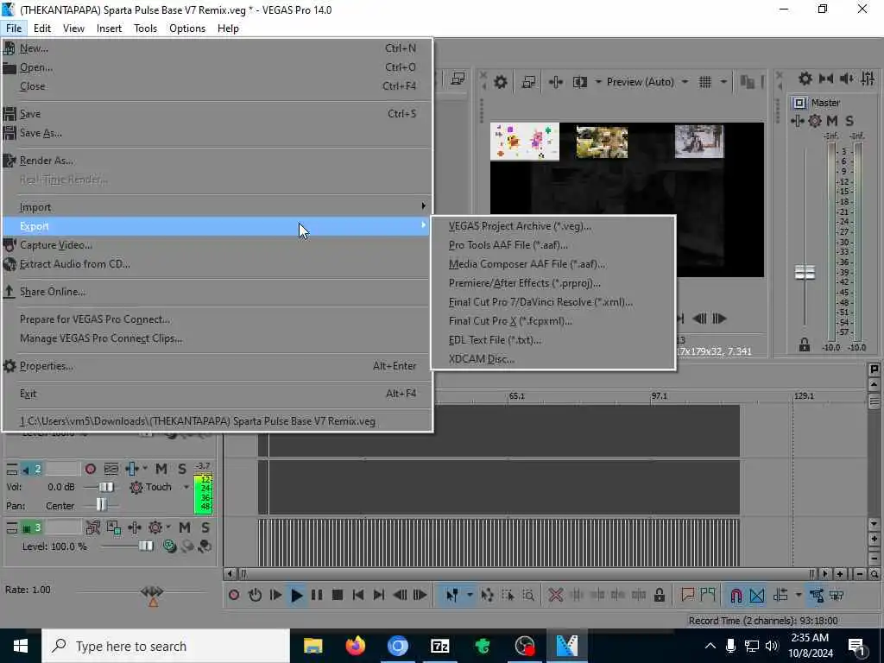Toggle Loop Playback in the transport bar

[x=255, y=595]
